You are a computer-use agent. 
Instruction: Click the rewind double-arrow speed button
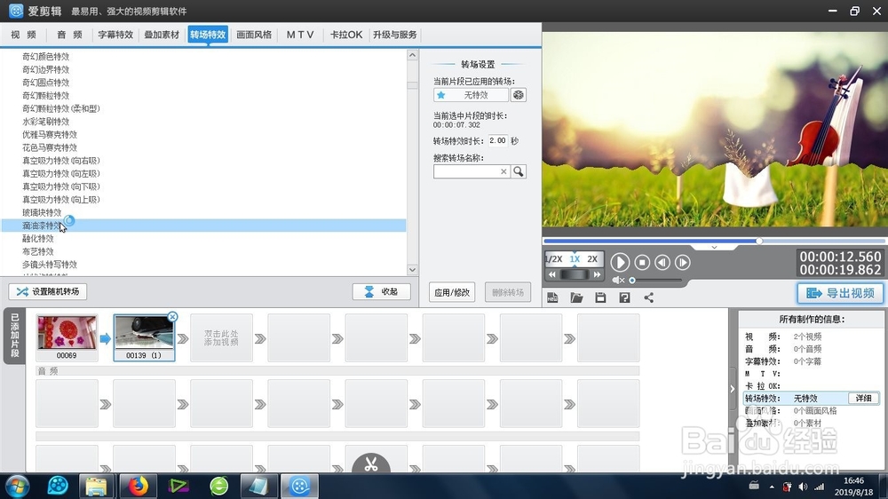[552, 274]
